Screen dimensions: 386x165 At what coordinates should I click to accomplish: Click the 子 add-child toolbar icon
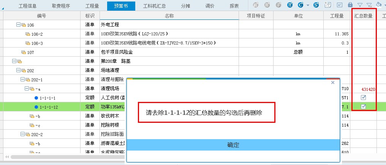pos(278,5)
